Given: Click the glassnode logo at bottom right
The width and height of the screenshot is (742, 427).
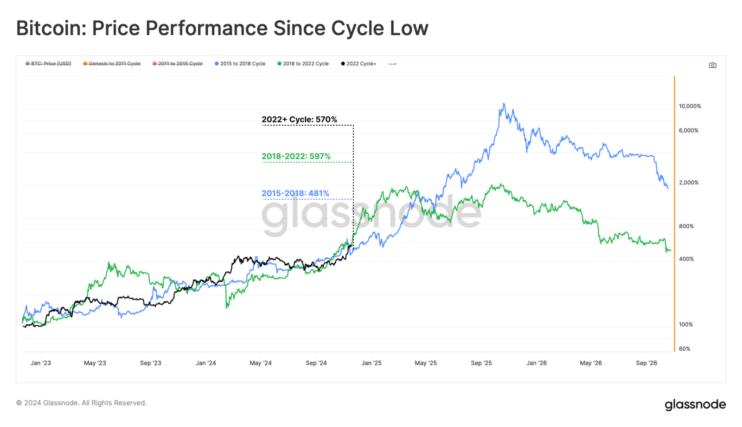Looking at the screenshot, I should (x=695, y=404).
